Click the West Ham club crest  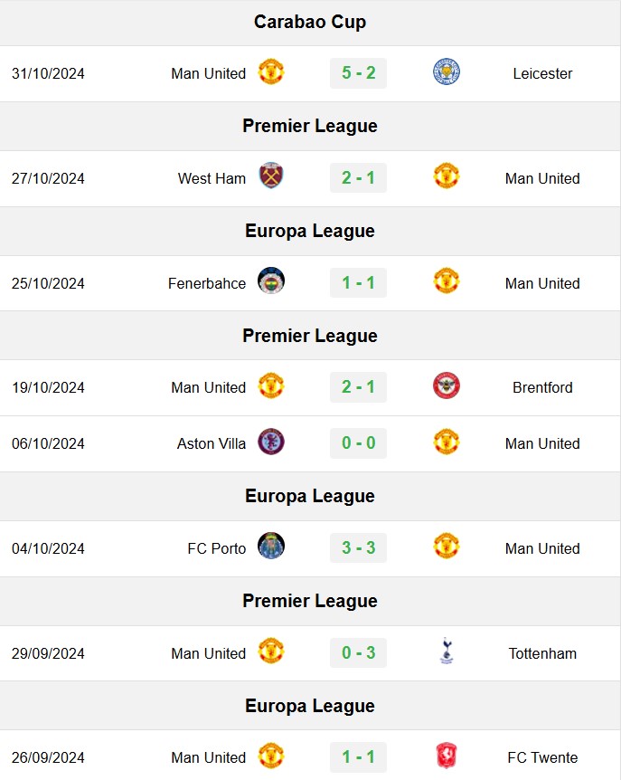click(271, 176)
